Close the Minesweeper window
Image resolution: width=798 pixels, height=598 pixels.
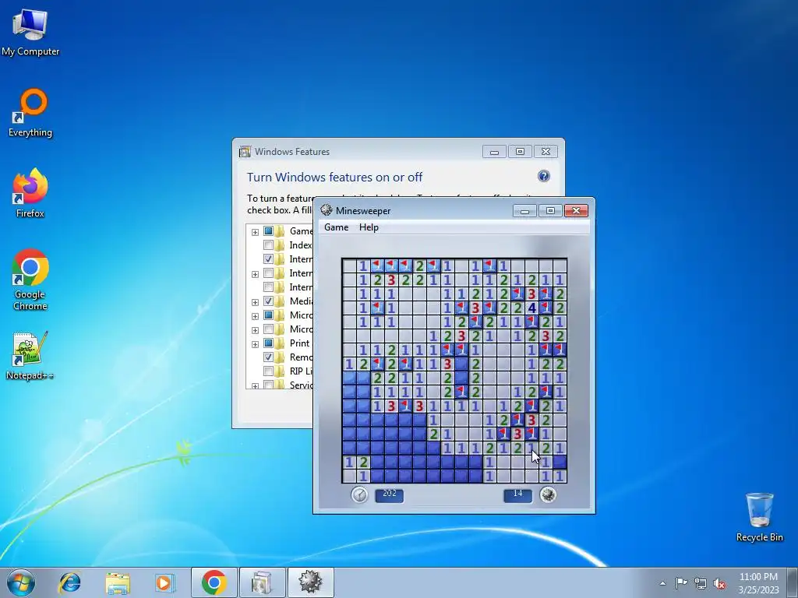[576, 210]
